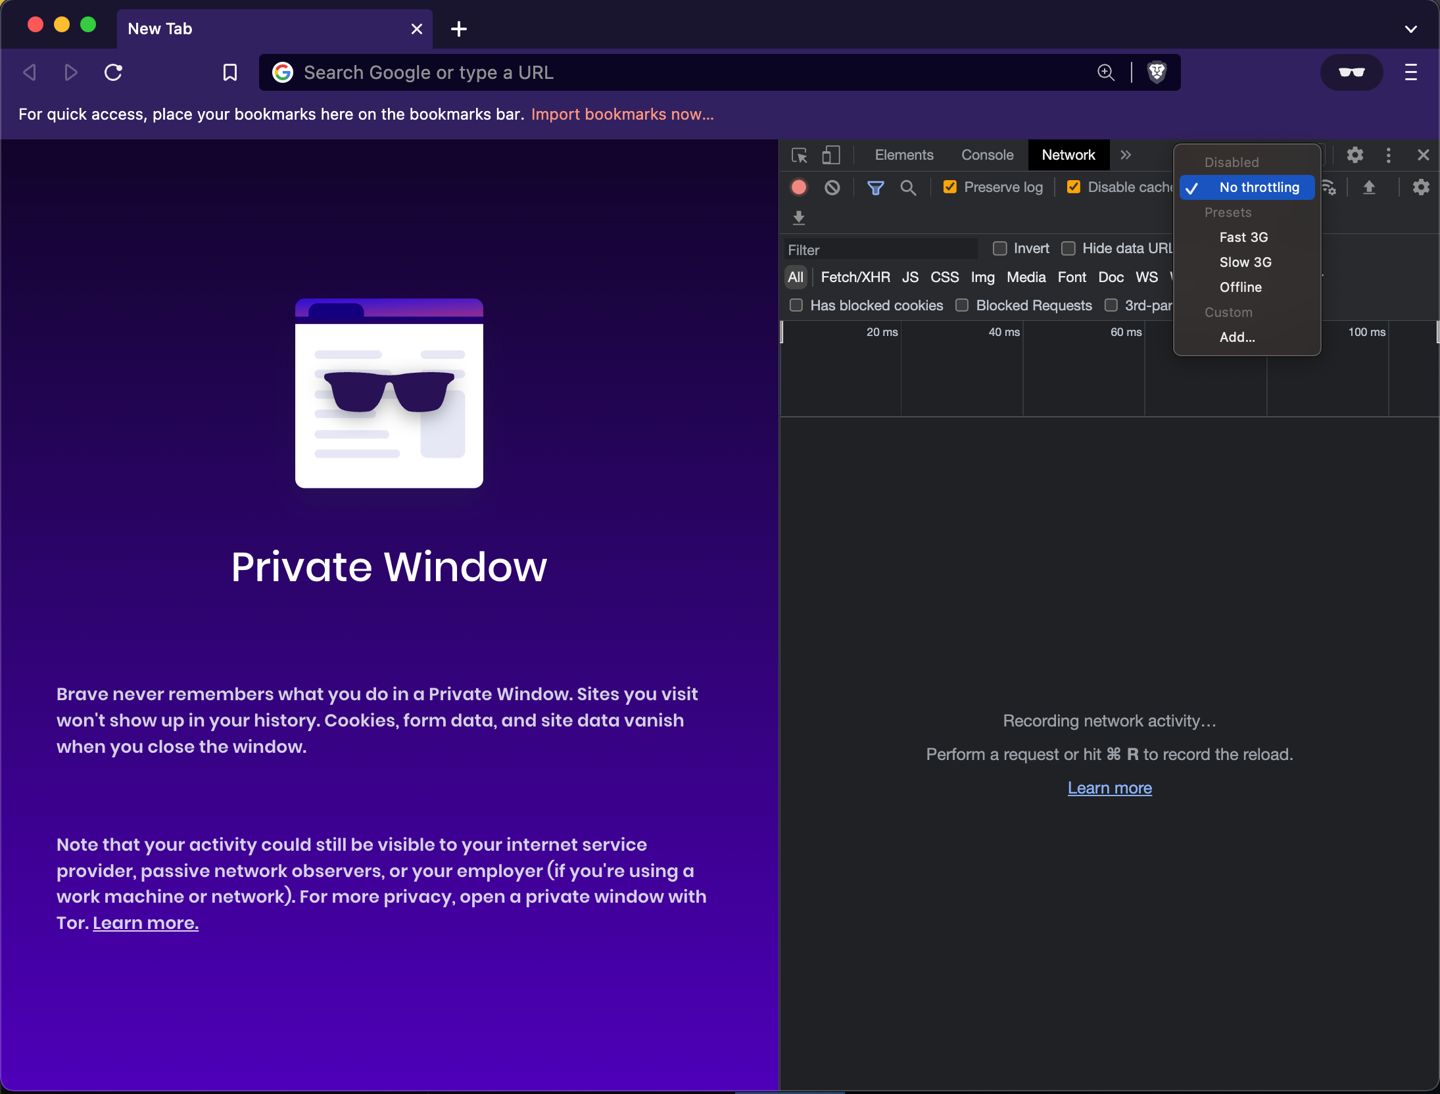
Task: Check Has blocked cookies
Action: pyautogui.click(x=796, y=305)
